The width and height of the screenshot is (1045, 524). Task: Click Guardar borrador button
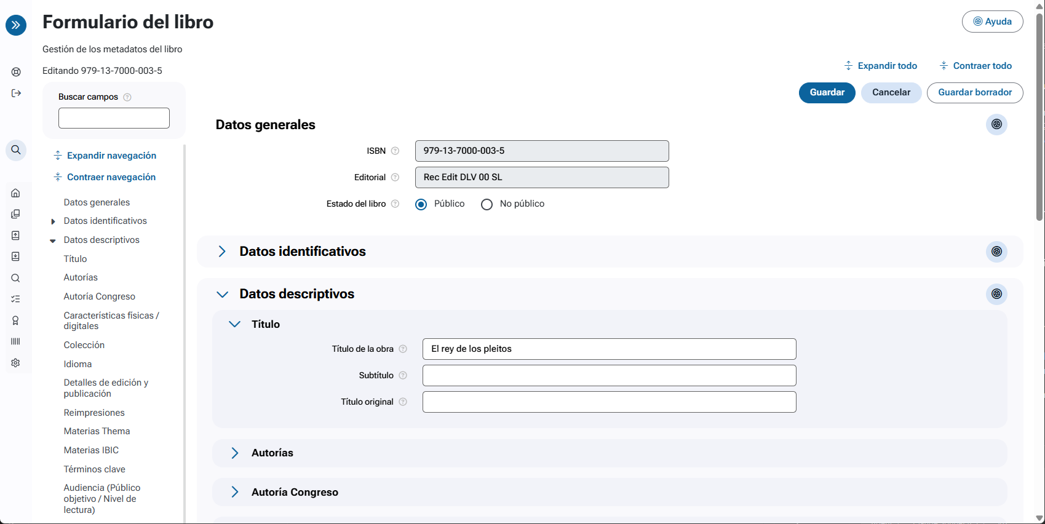pyautogui.click(x=974, y=93)
